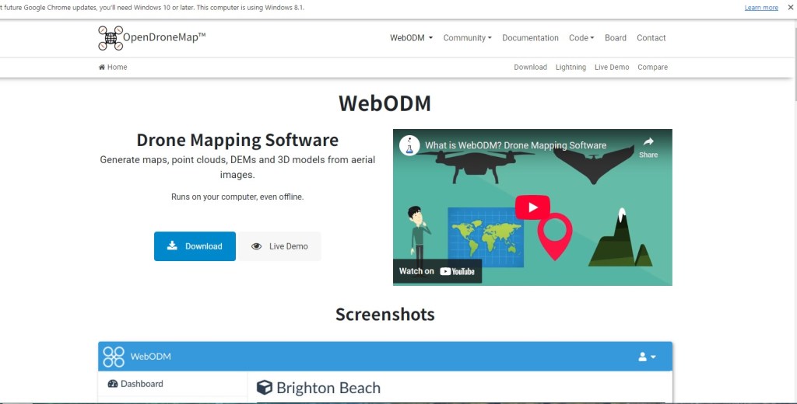Click the home icon in breadcrumb
The height and width of the screenshot is (404, 797).
pyautogui.click(x=102, y=68)
